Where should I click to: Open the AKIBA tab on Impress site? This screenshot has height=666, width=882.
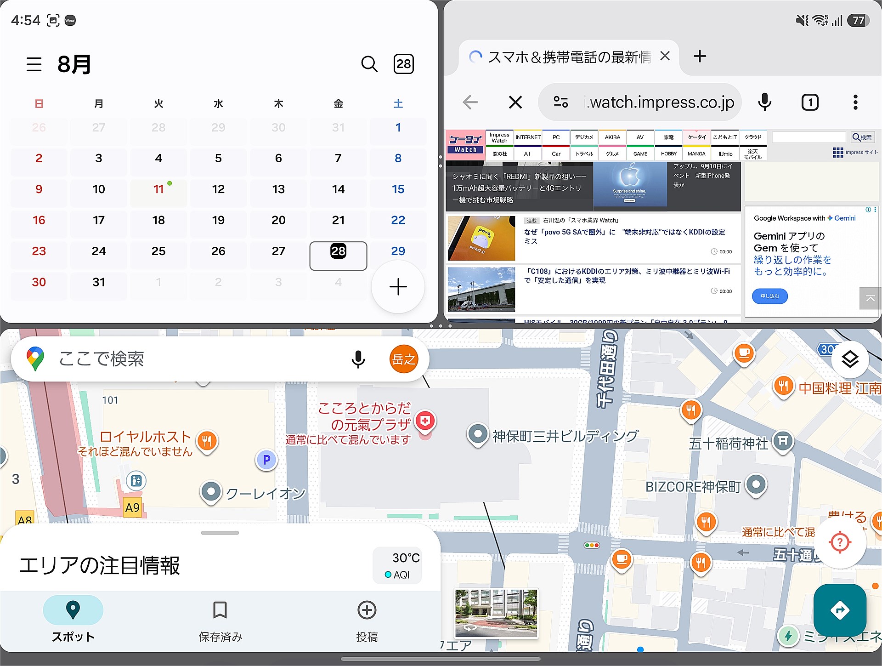coord(612,137)
